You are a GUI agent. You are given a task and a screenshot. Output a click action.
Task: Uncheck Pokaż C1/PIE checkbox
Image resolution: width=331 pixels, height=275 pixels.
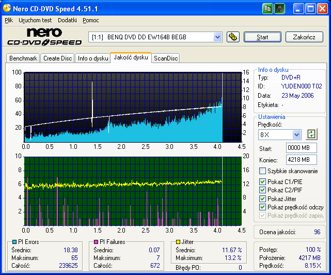click(262, 181)
